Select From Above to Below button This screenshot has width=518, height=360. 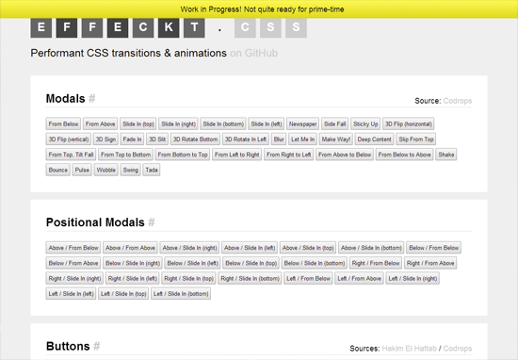345,155
